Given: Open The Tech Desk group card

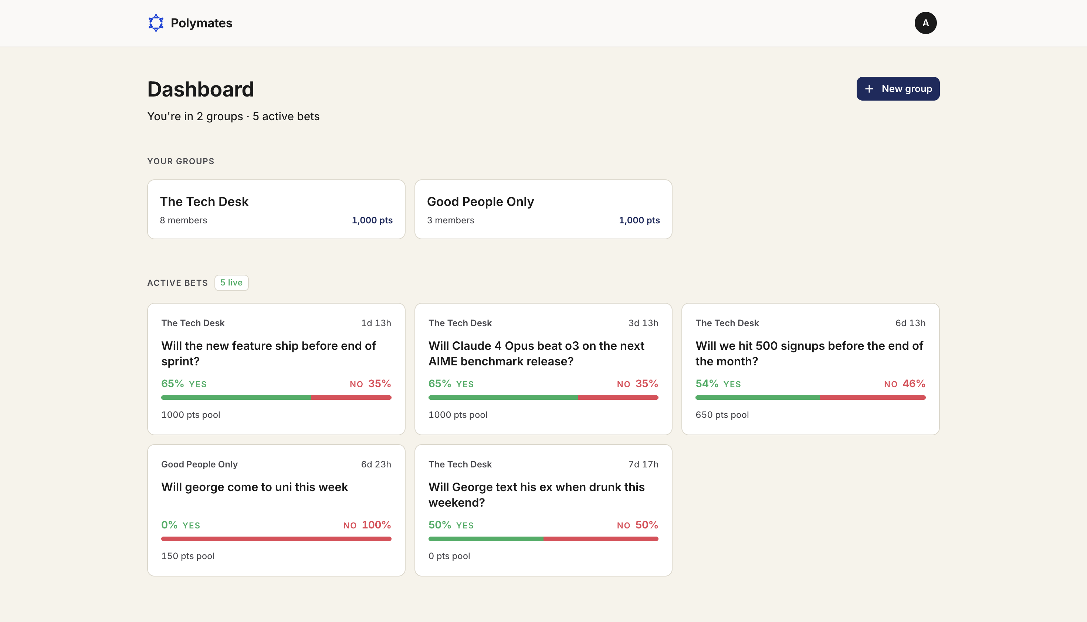Looking at the screenshot, I should click(276, 209).
